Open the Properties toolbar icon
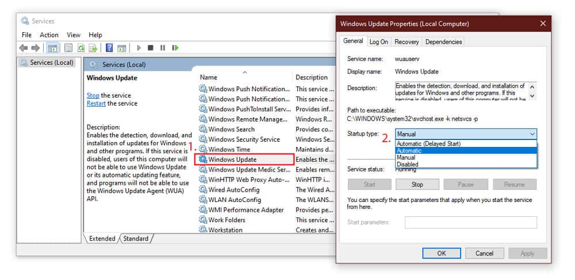Viewport: 575px width, 280px height. [x=68, y=48]
